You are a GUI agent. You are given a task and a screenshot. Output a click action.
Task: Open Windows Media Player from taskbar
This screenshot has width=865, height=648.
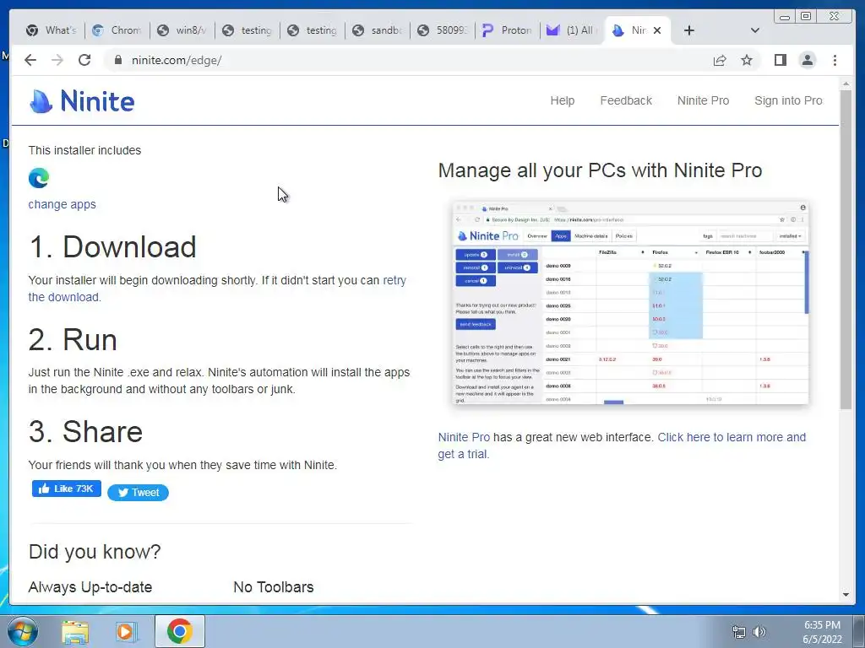point(126,631)
